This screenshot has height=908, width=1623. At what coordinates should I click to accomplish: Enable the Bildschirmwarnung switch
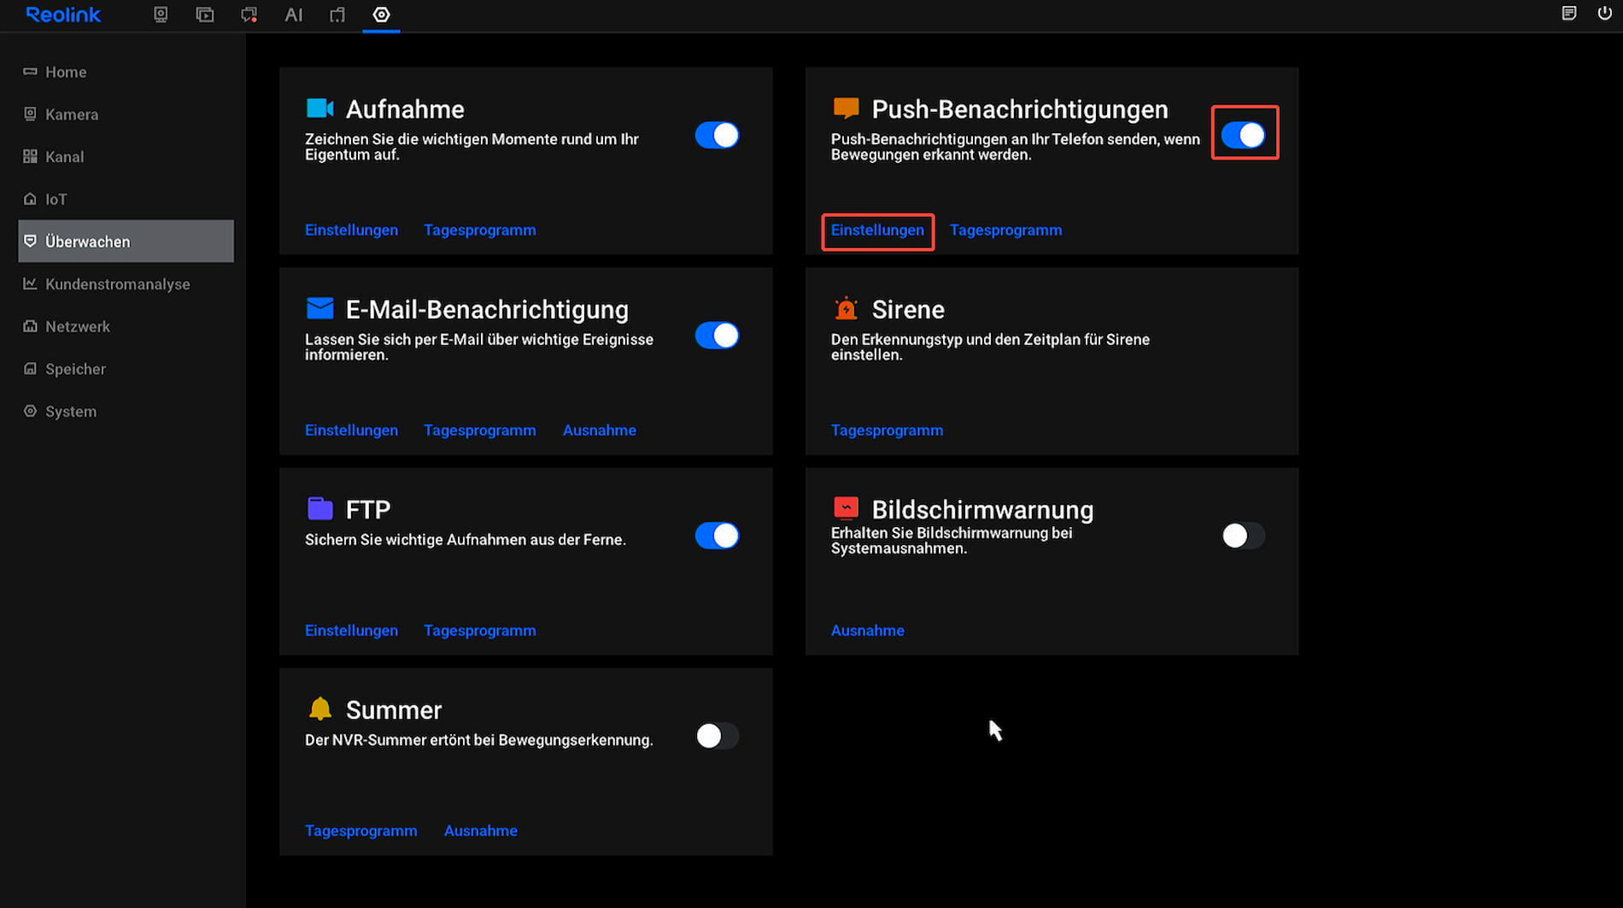[x=1243, y=536]
